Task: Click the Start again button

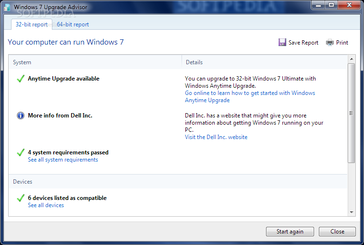Action: coord(290,231)
